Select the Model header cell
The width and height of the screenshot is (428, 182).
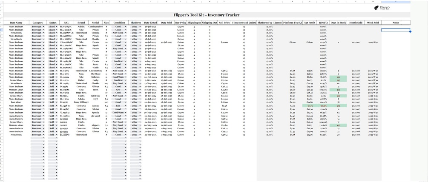pos(95,23)
